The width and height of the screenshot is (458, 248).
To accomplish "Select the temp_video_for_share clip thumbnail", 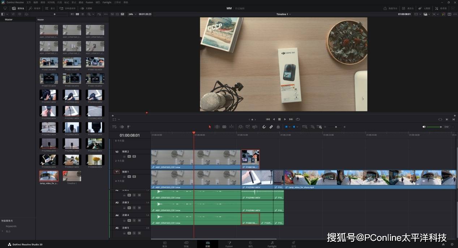I will [48, 176].
